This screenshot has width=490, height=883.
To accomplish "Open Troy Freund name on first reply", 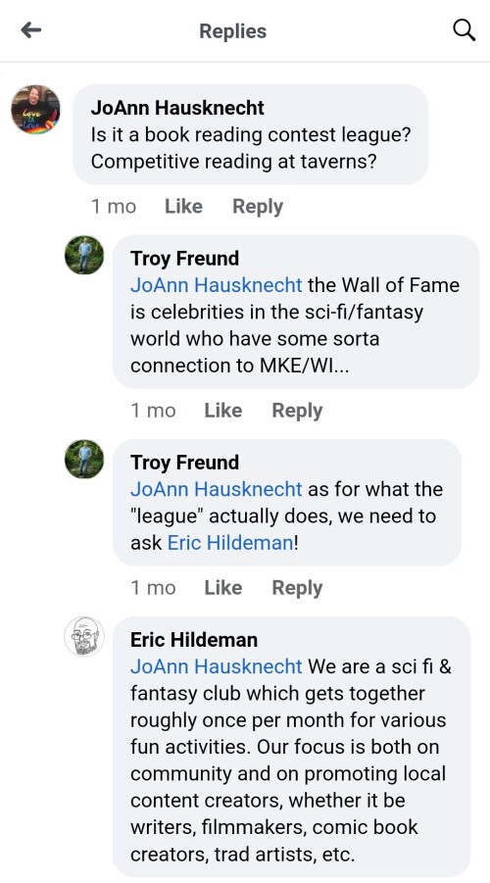I will point(185,259).
